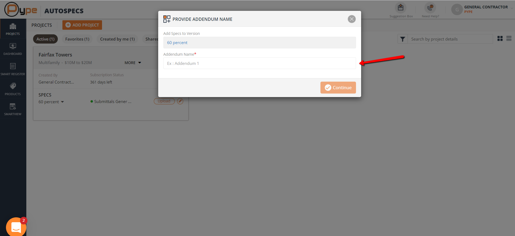Open the Projects sidebar icon

tap(13, 29)
